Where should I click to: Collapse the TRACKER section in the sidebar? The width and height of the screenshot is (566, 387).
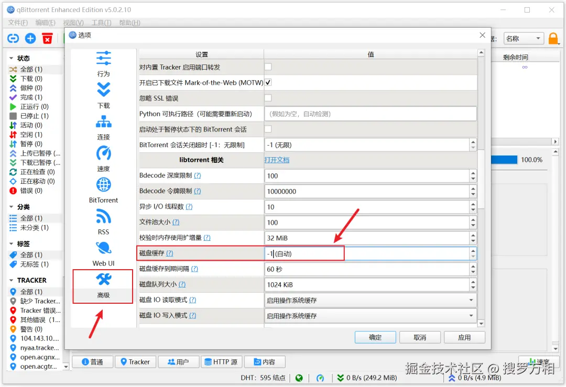(x=11, y=281)
